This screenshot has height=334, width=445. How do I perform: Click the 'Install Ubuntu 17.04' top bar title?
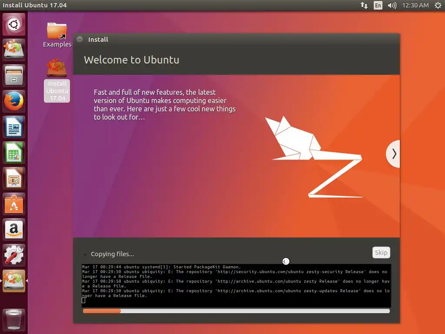35,5
